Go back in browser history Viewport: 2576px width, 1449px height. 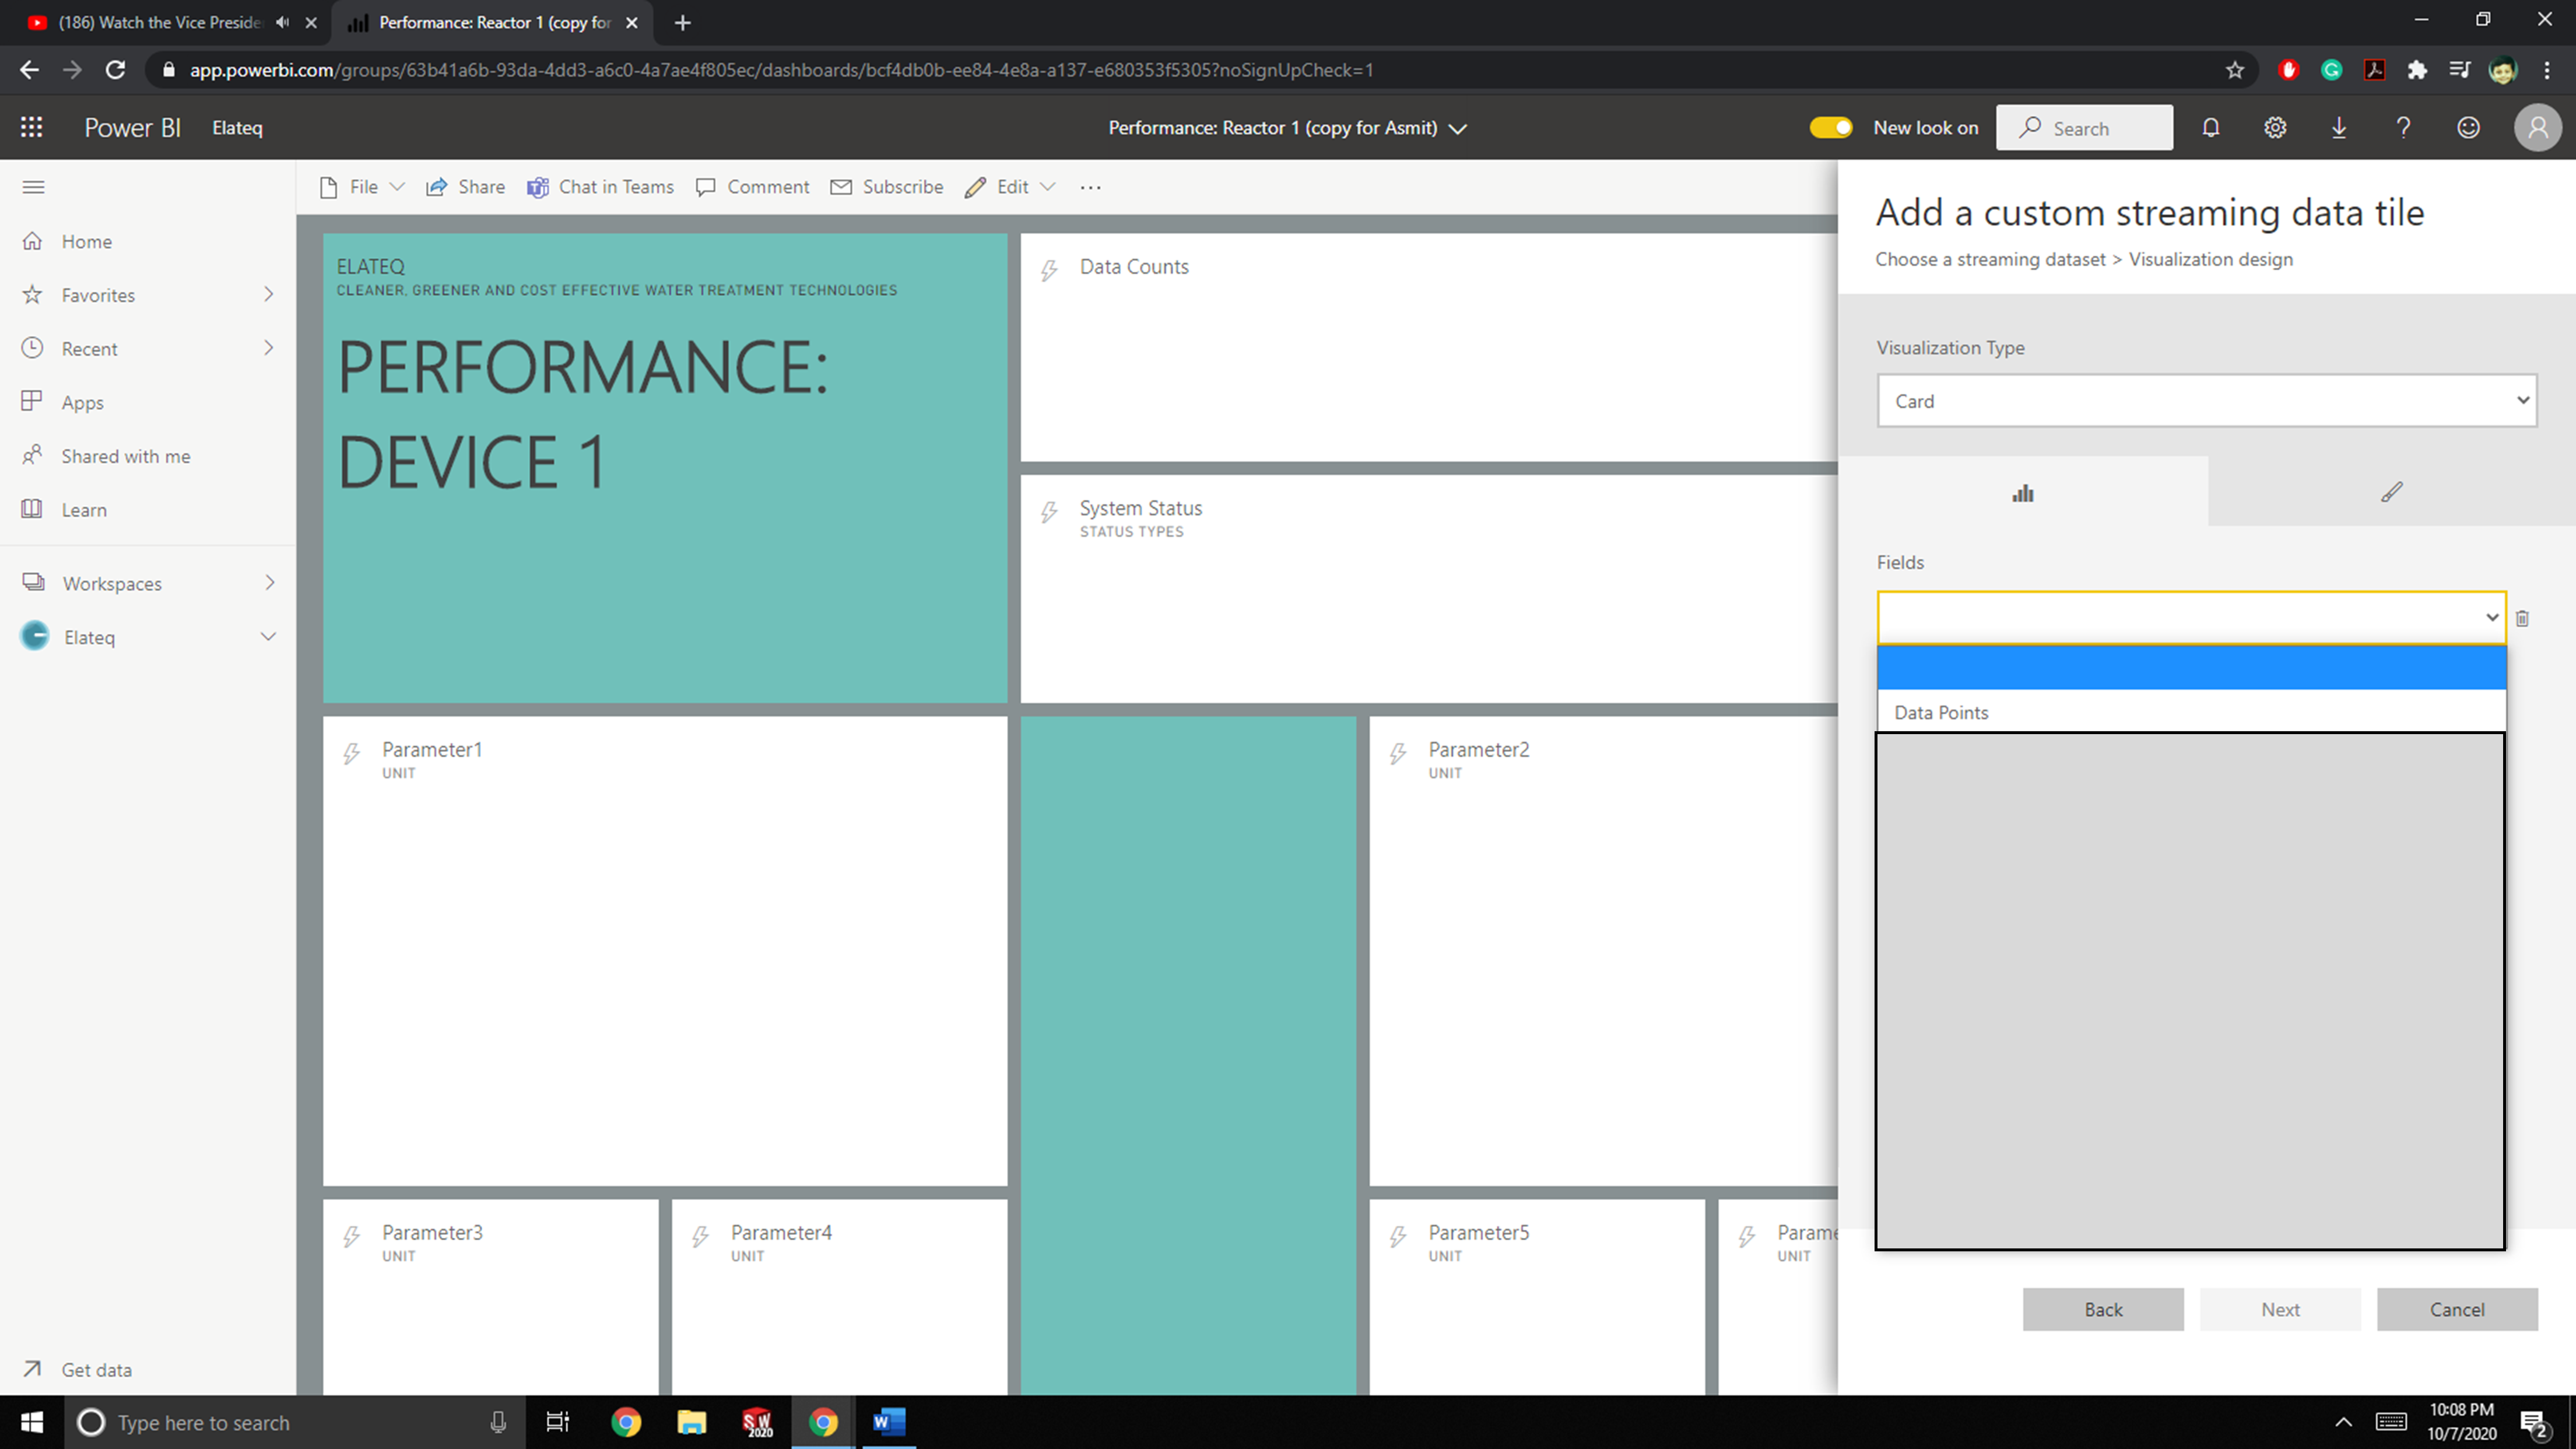(x=29, y=70)
